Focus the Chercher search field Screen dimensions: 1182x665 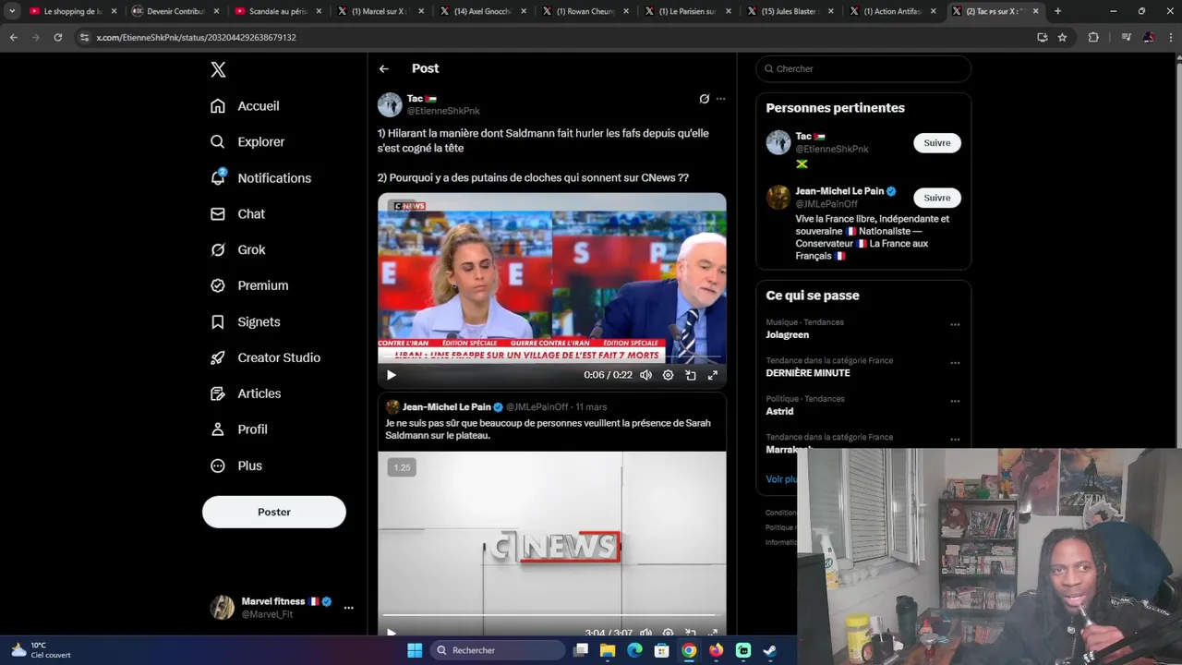click(x=863, y=69)
